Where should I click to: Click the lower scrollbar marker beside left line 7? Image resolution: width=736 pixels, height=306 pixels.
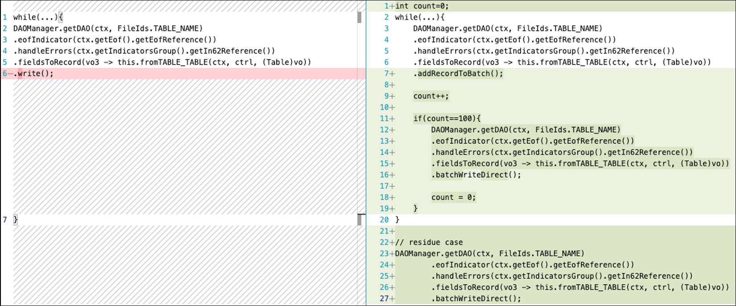359,219
